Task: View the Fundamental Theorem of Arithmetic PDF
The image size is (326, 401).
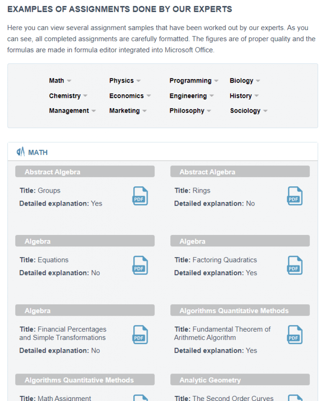Action: pos(295,335)
